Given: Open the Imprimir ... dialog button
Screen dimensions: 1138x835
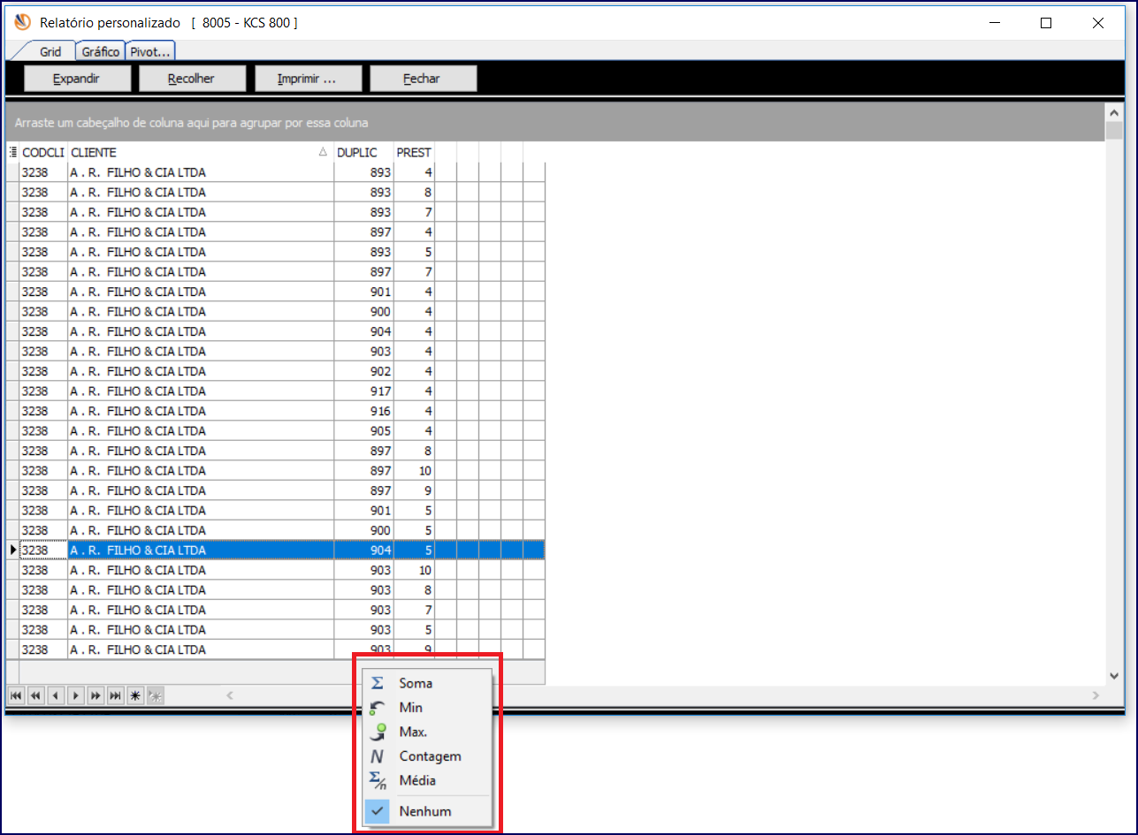Looking at the screenshot, I should (x=308, y=79).
